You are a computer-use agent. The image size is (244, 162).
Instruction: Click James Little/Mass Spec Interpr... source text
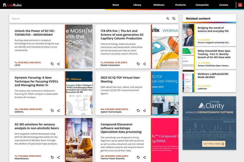pos(214,66)
